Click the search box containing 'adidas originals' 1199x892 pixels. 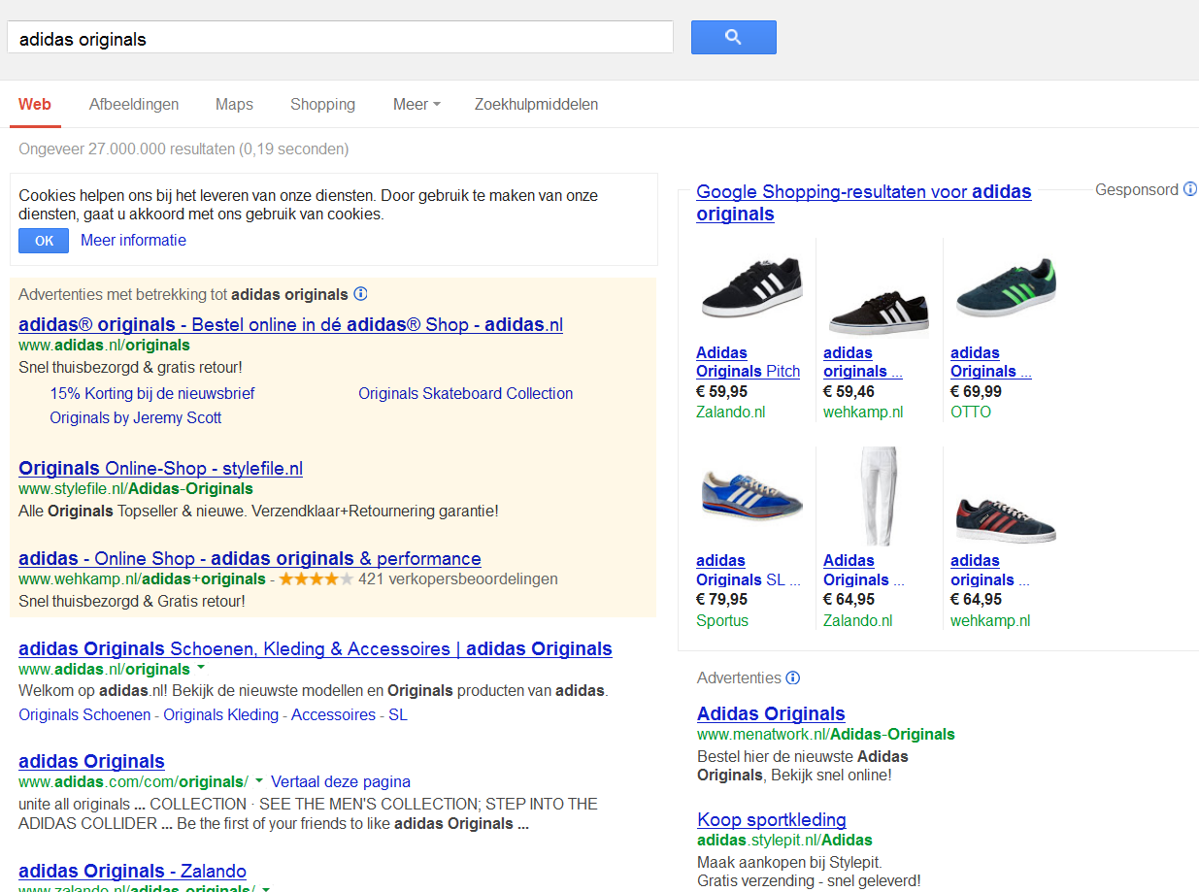click(x=340, y=39)
